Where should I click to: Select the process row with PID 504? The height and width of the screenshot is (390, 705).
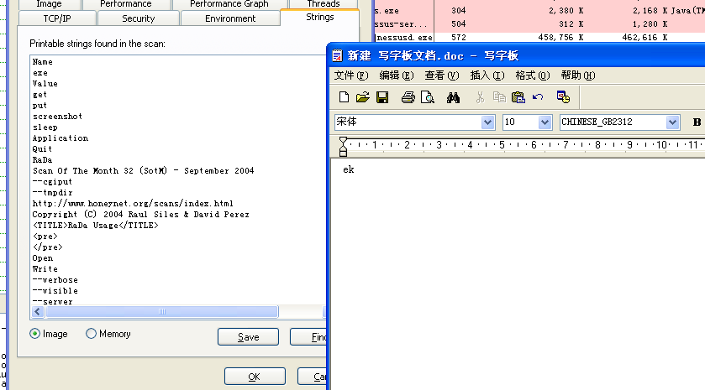tap(539, 24)
